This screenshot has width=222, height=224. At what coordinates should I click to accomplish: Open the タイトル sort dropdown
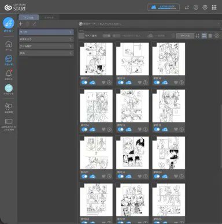click(x=185, y=36)
